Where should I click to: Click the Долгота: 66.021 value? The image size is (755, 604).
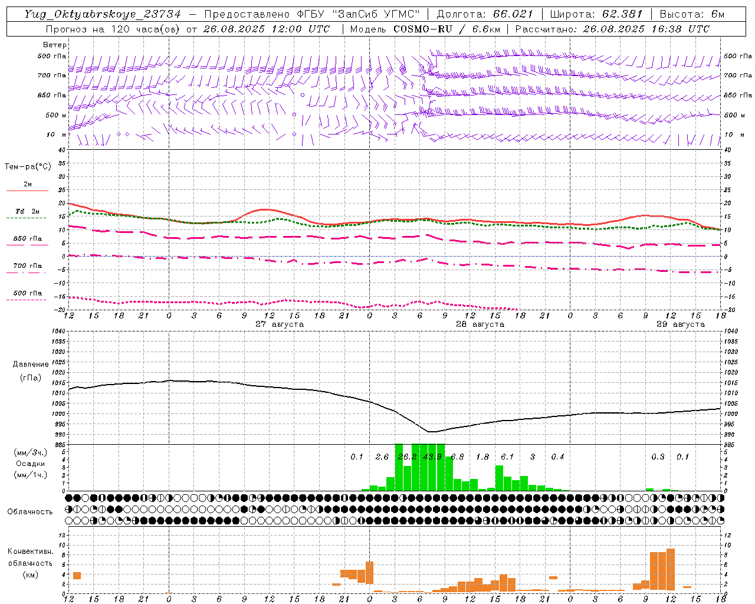click(485, 14)
